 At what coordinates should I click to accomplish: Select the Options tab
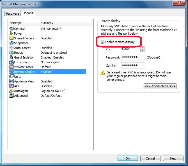28,13
